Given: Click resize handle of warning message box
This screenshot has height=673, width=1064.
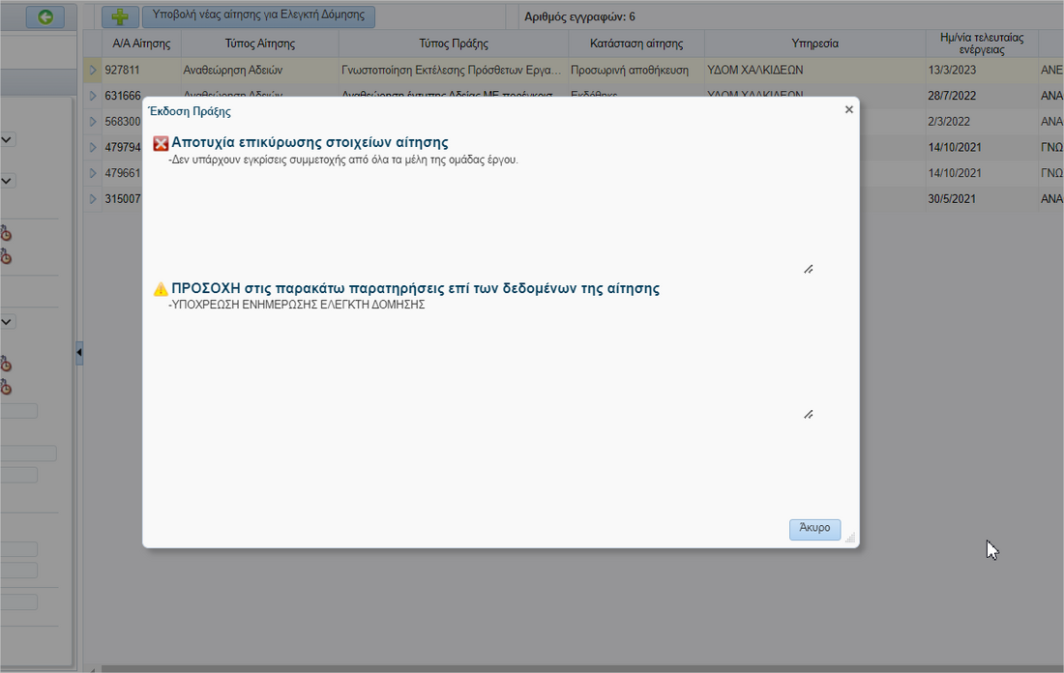Looking at the screenshot, I should coord(808,414).
